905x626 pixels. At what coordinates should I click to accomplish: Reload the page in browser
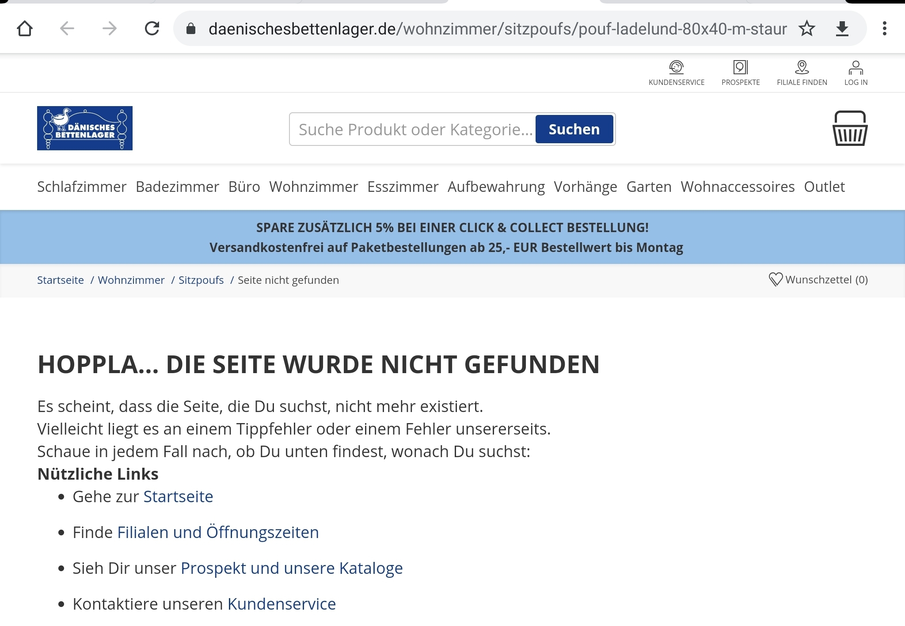pos(152,29)
